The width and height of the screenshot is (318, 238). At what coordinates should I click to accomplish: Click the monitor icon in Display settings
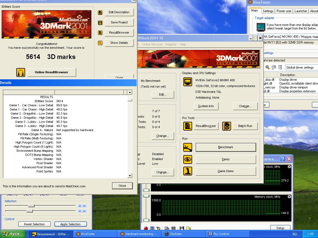188,82
